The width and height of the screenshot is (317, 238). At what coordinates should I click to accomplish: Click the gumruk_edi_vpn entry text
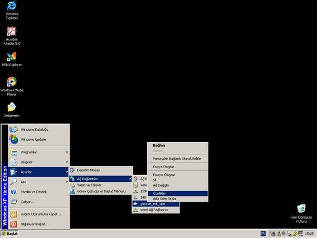pyautogui.click(x=152, y=204)
